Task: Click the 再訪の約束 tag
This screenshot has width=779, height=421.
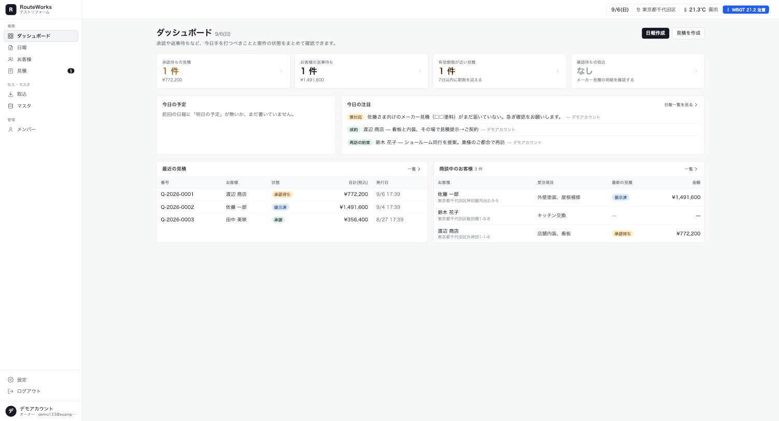Action: pyautogui.click(x=360, y=143)
